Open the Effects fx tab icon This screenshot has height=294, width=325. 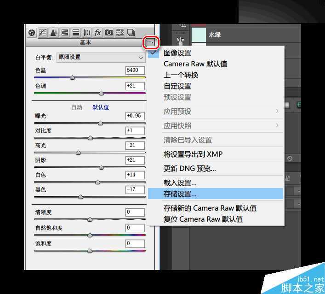[97, 33]
